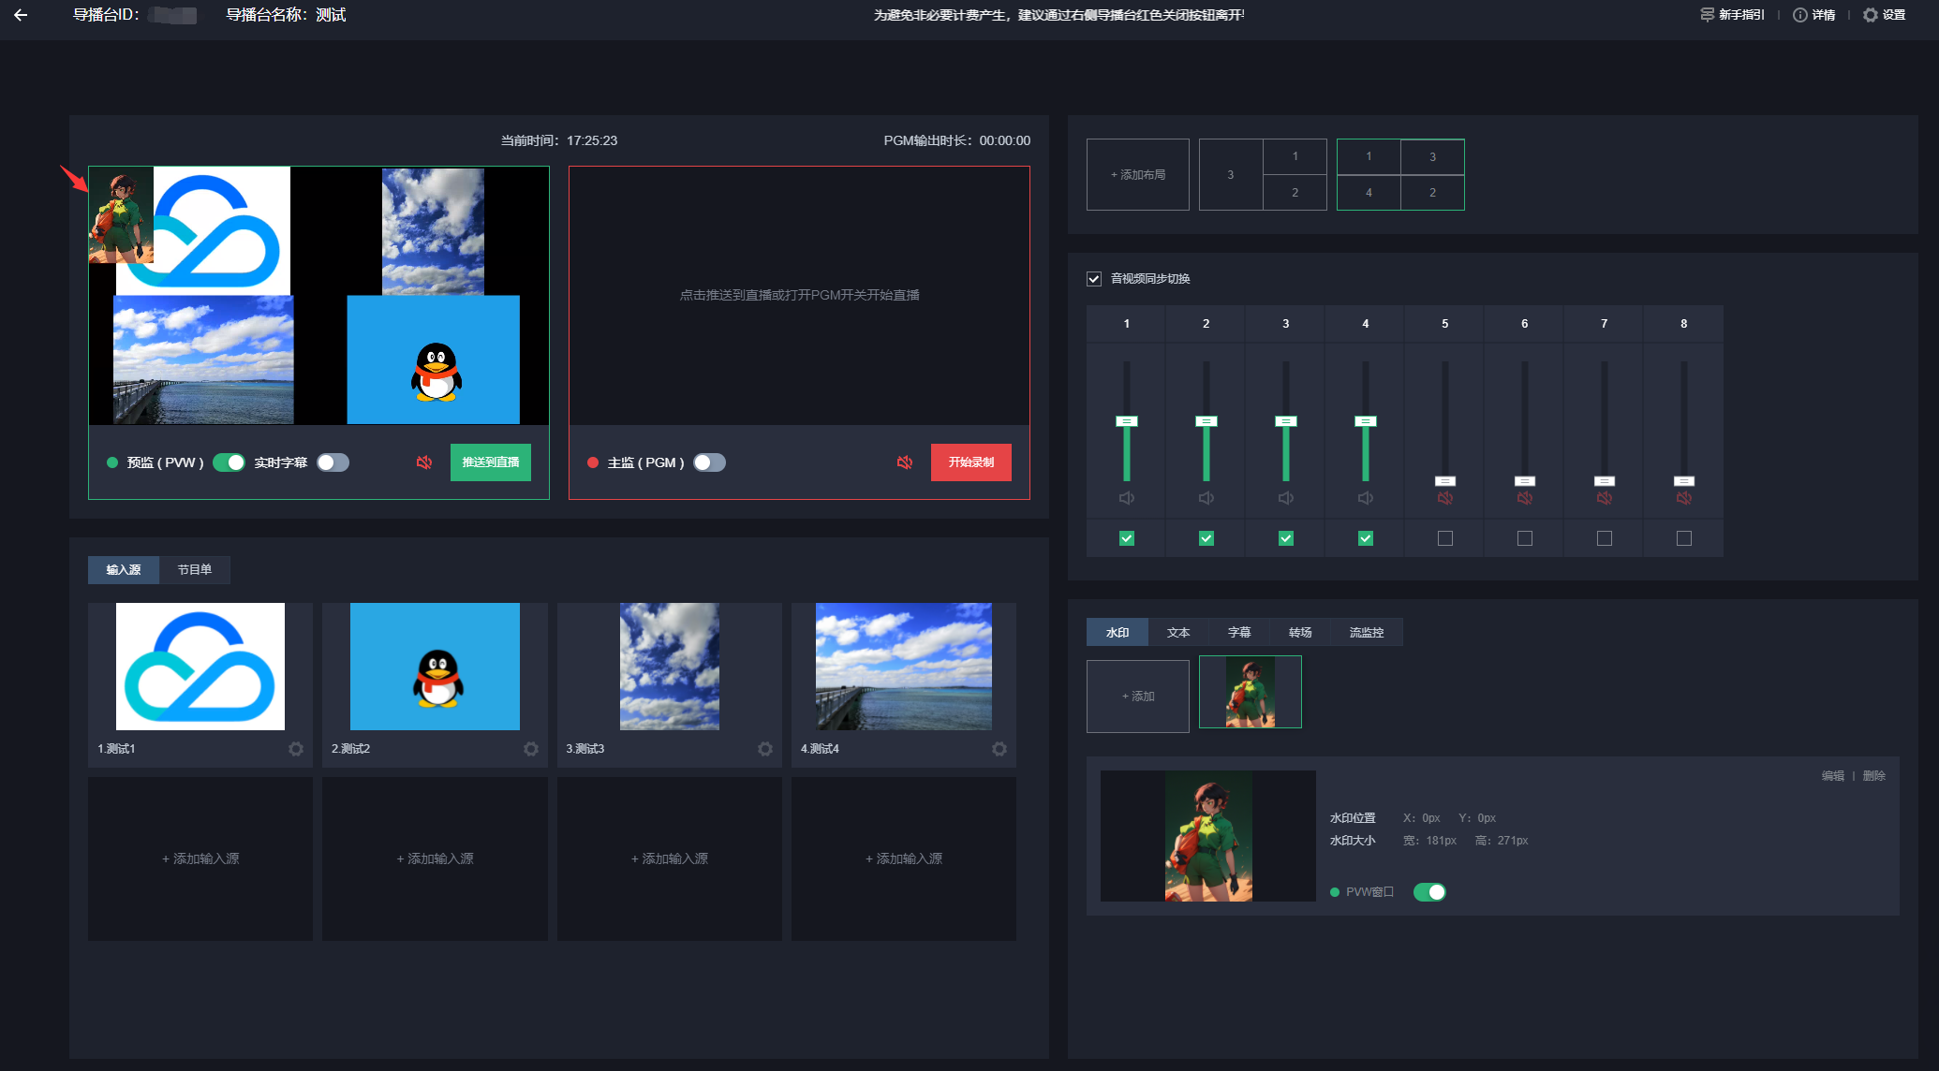Viewport: 1939px width, 1071px height.
Task: Click the back arrow icon
Action: tap(21, 15)
